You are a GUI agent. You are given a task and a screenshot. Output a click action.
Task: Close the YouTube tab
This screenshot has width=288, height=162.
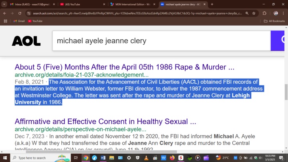click(x=104, y=4)
